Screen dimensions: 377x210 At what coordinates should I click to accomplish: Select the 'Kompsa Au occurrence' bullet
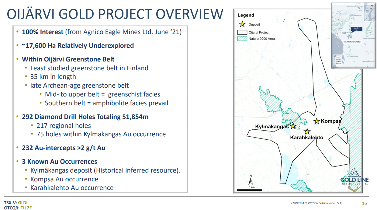(x=64, y=179)
